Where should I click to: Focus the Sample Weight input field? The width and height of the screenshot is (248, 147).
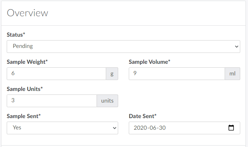[x=56, y=74]
